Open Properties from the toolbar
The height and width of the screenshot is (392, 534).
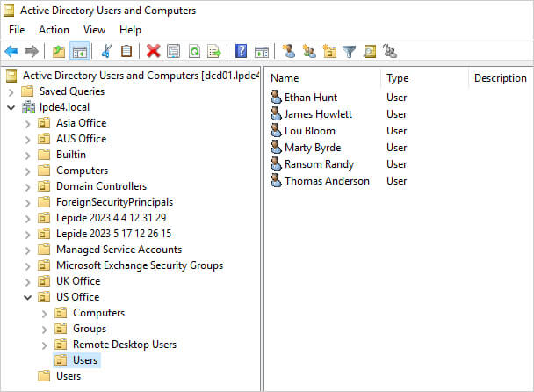(174, 52)
